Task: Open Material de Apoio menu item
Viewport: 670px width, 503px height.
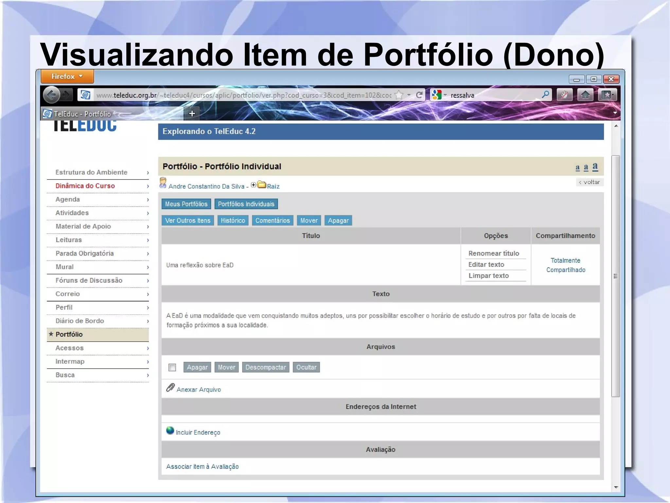Action: tap(83, 226)
